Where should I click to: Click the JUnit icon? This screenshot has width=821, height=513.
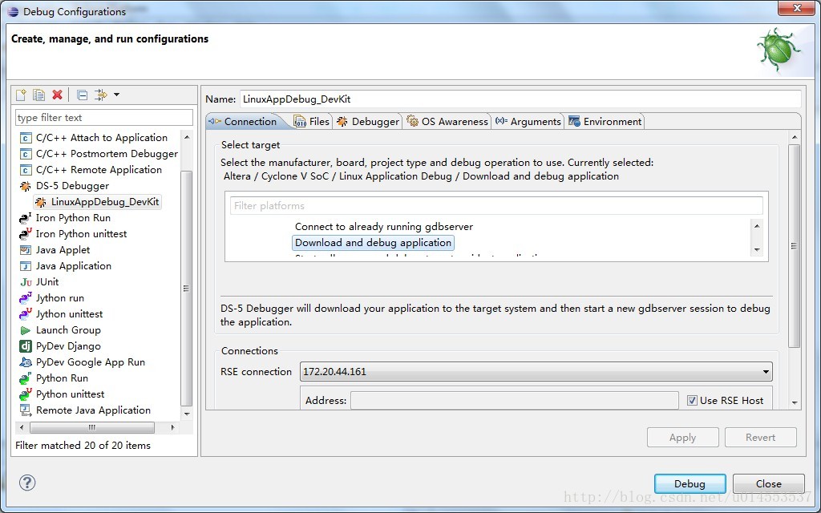pyautogui.click(x=26, y=282)
